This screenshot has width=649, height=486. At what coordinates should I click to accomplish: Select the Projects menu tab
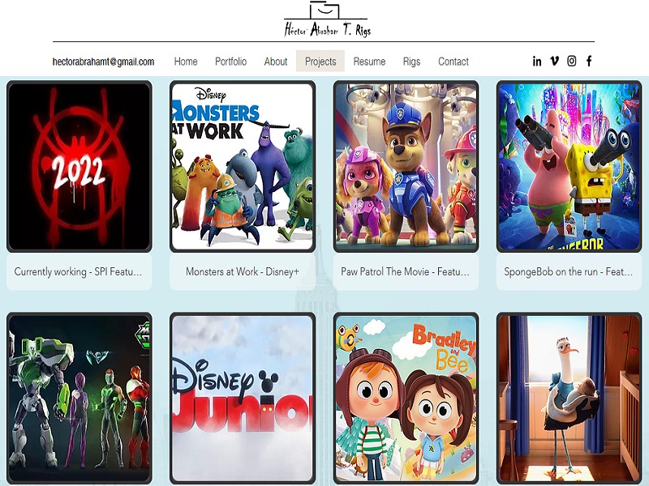320,62
